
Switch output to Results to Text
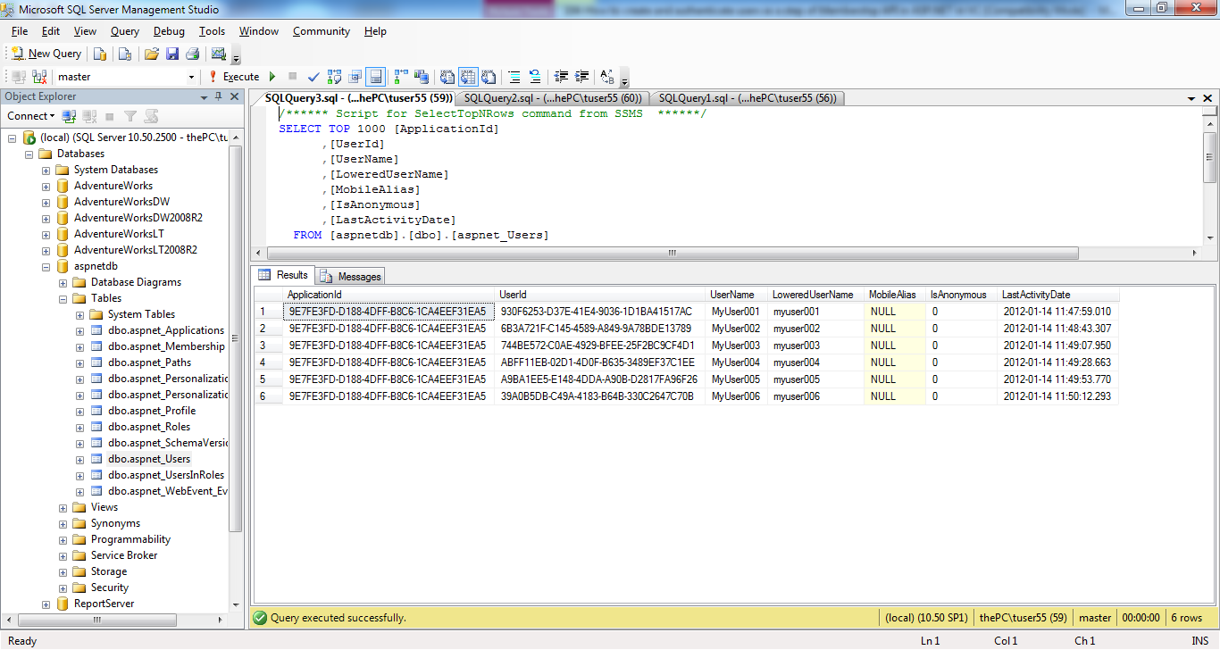tap(447, 77)
